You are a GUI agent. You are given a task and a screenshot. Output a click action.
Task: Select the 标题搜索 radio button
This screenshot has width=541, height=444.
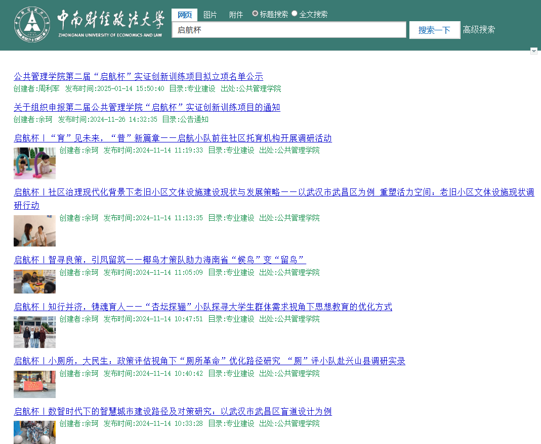point(256,14)
